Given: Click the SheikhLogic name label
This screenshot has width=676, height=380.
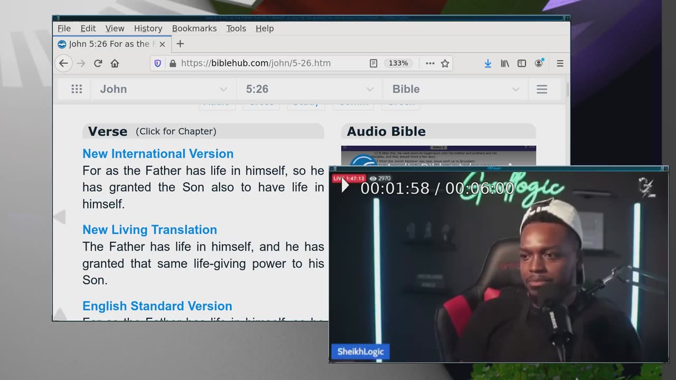Looking at the screenshot, I should tap(360, 351).
